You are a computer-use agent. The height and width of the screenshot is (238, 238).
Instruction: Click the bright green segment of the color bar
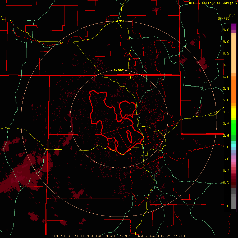pyautogui.click(x=234, y=127)
